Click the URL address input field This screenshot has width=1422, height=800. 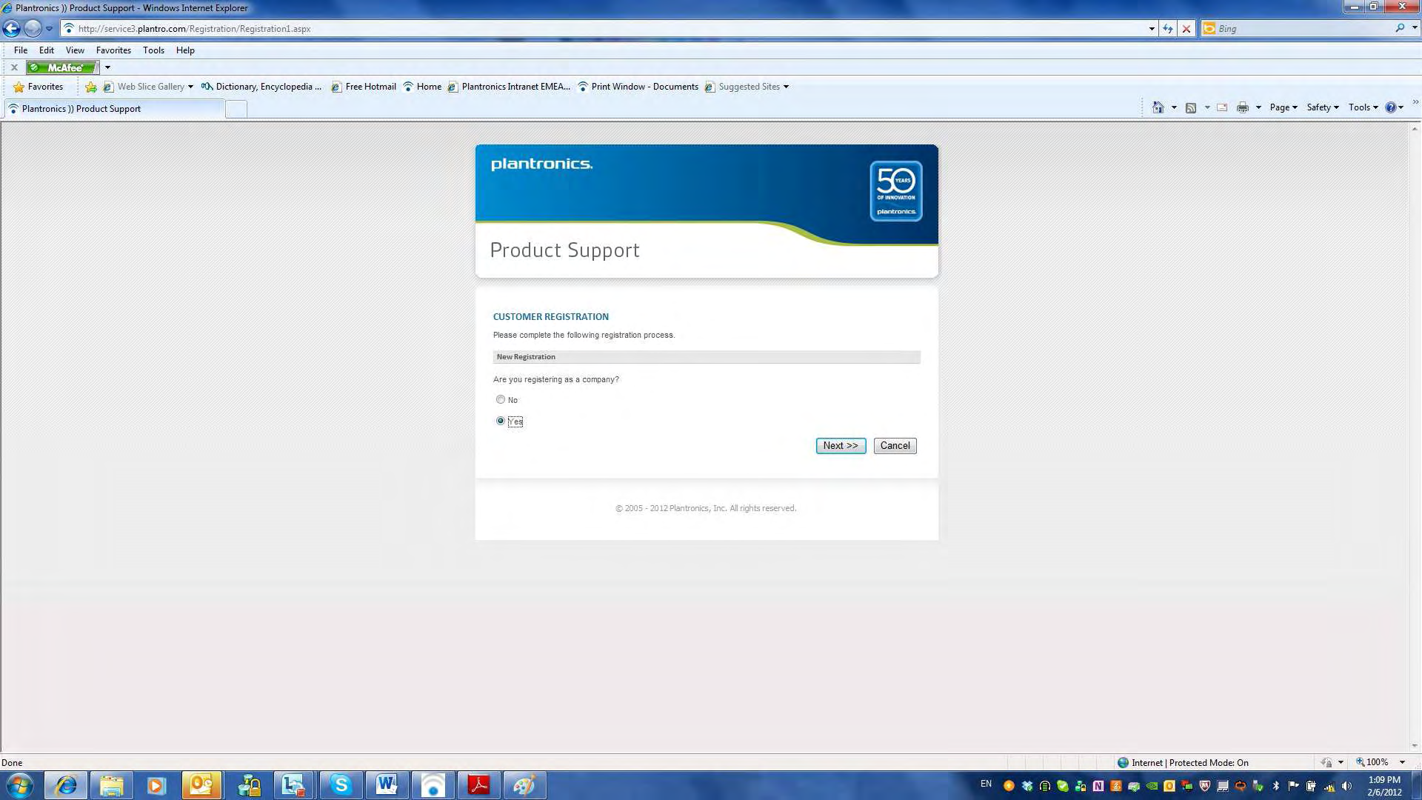click(613, 28)
